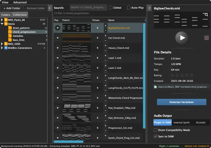Click the Remove Folder button
This screenshot has width=211, height=148.
point(35,8)
